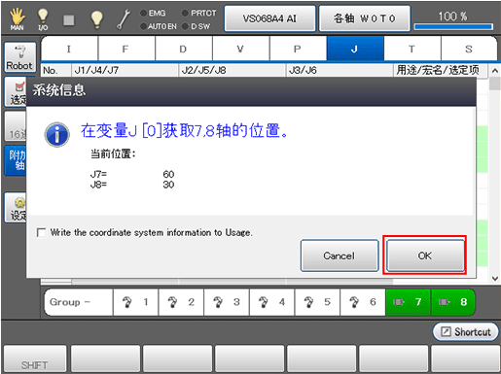Switch to the I variable tab
Viewport: 501px width, 374px height.
(69, 49)
